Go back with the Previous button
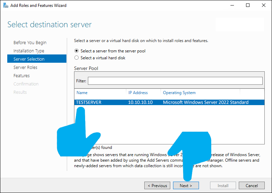This screenshot has width=272, height=193. [157, 185]
